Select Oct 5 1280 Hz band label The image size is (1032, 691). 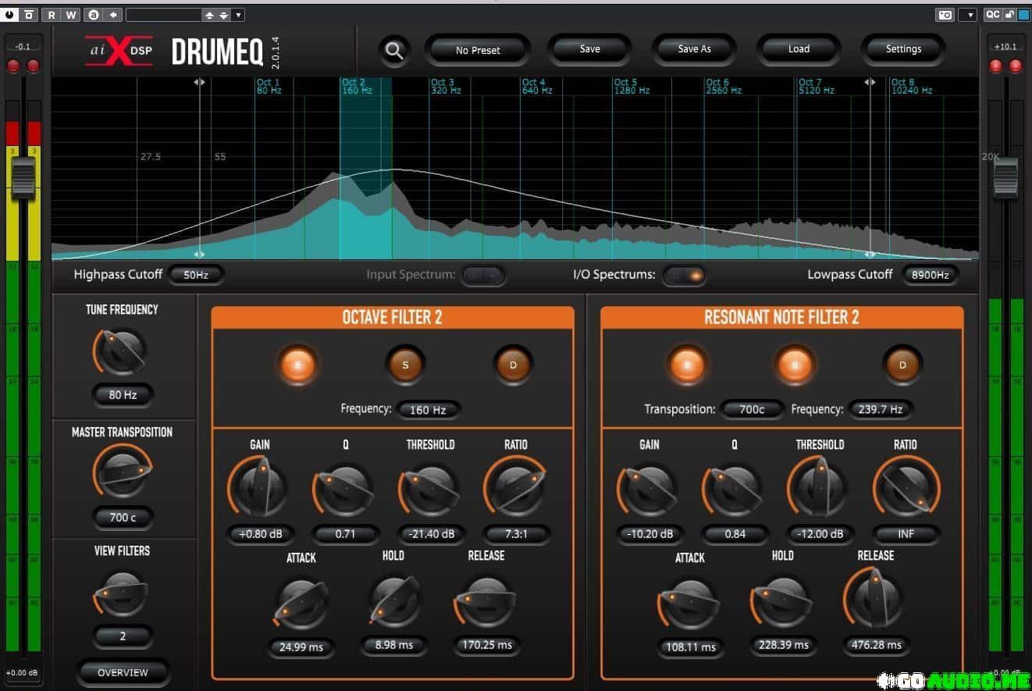(631, 86)
